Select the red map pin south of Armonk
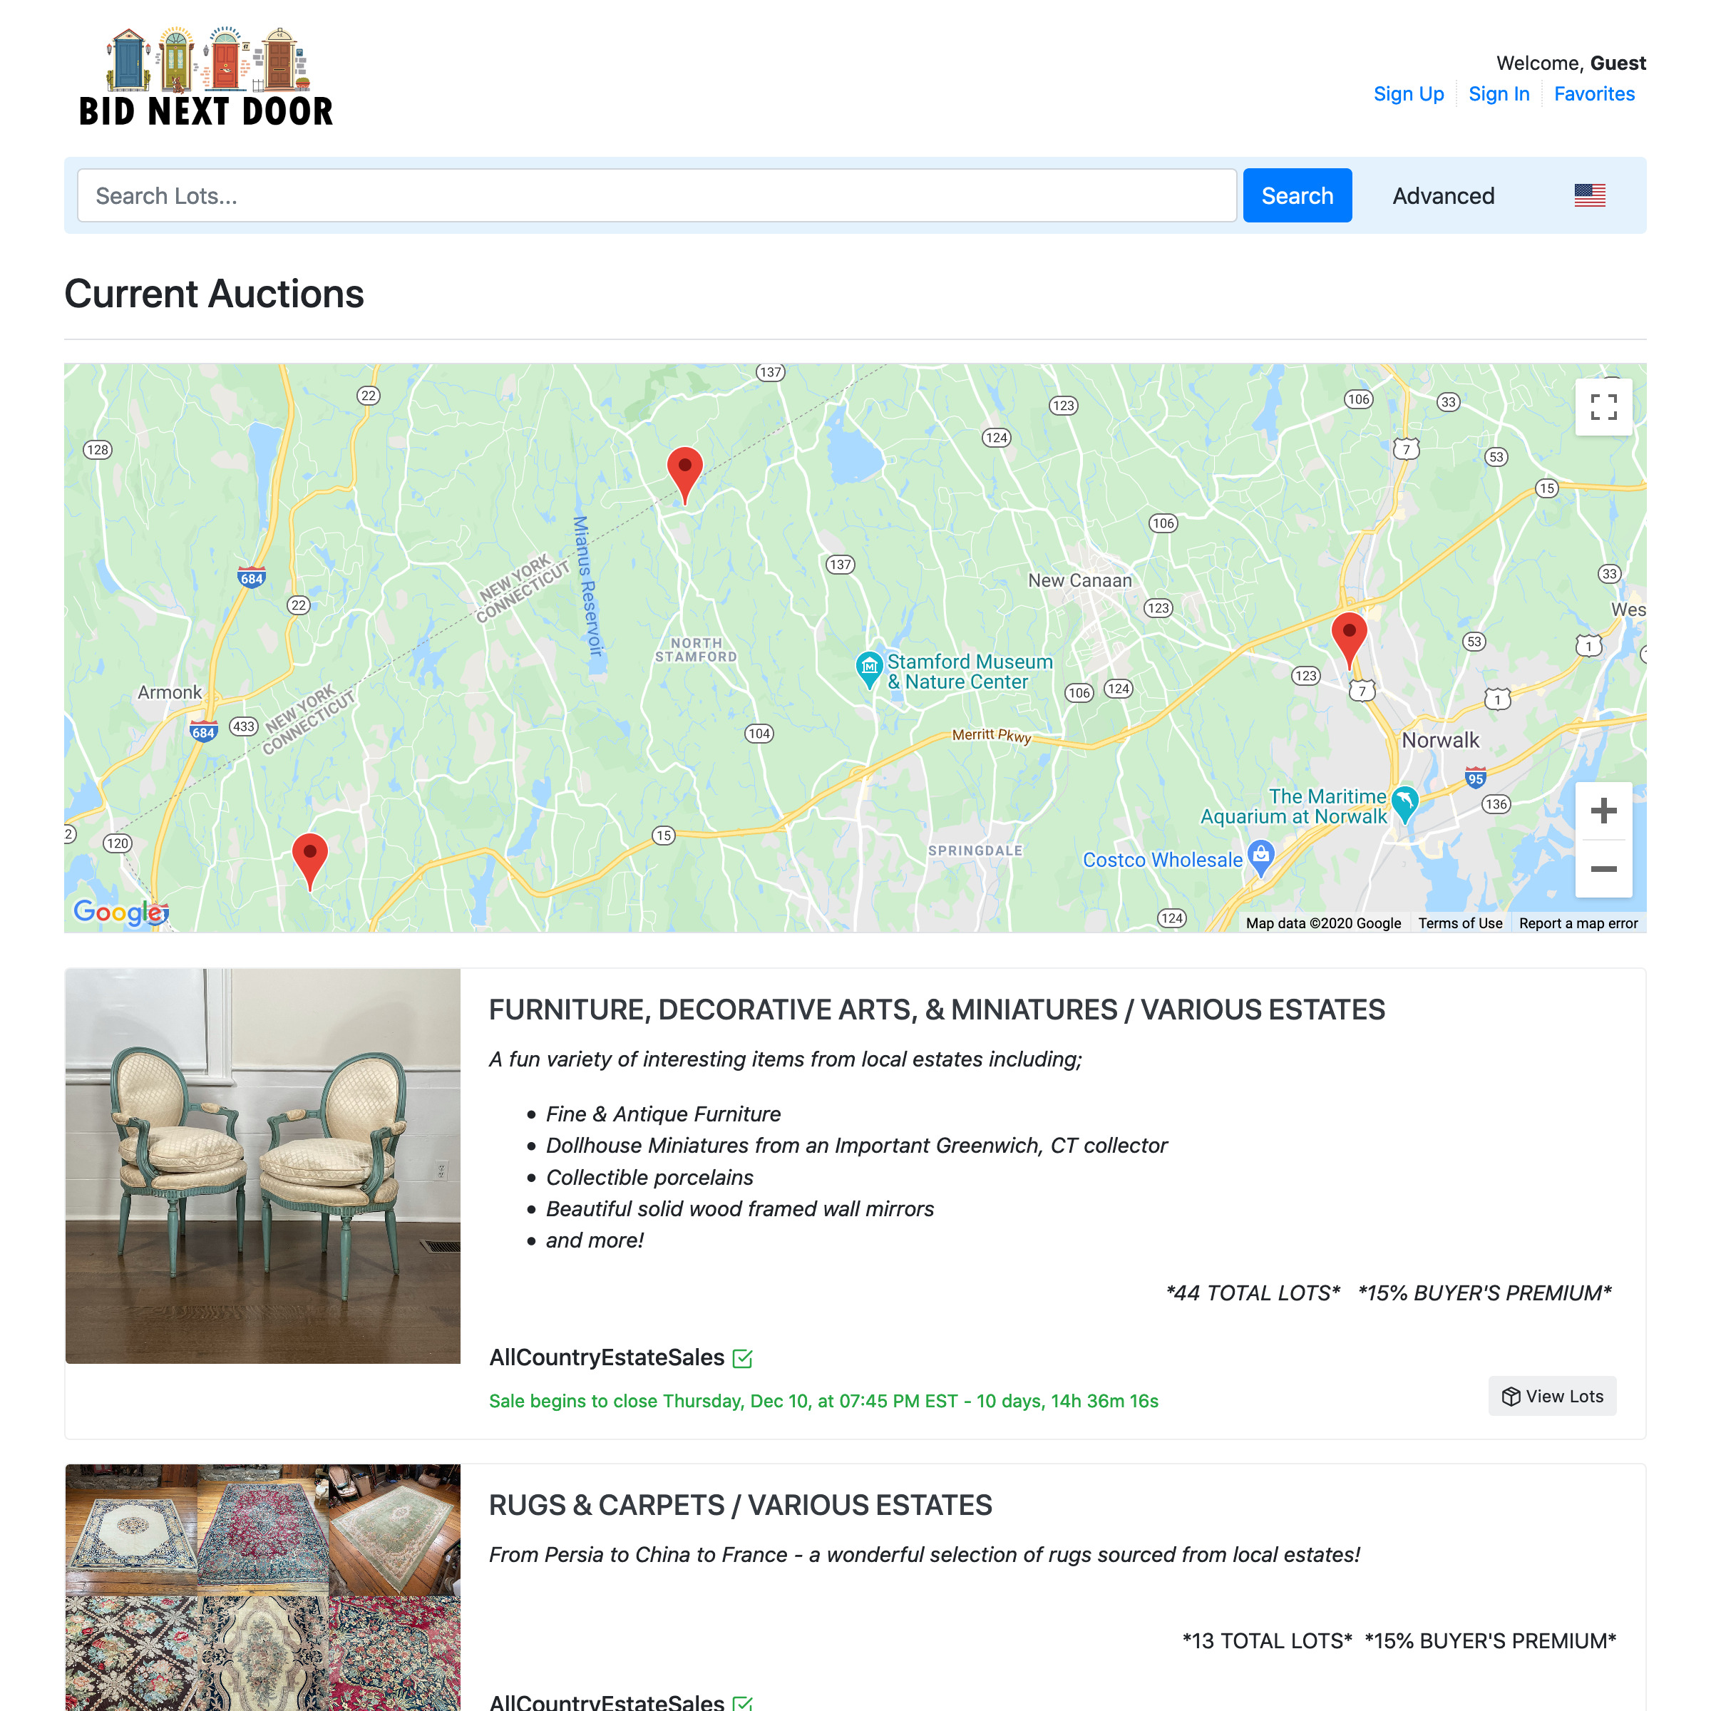The width and height of the screenshot is (1711, 1711). [310, 860]
